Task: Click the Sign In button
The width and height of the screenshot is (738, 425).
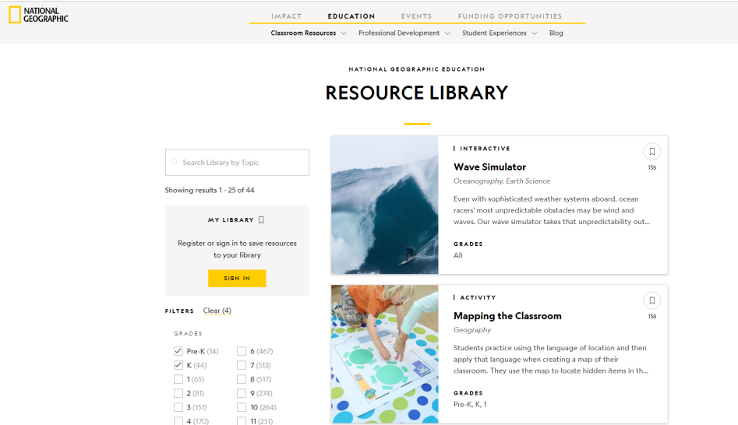Action: (x=237, y=279)
